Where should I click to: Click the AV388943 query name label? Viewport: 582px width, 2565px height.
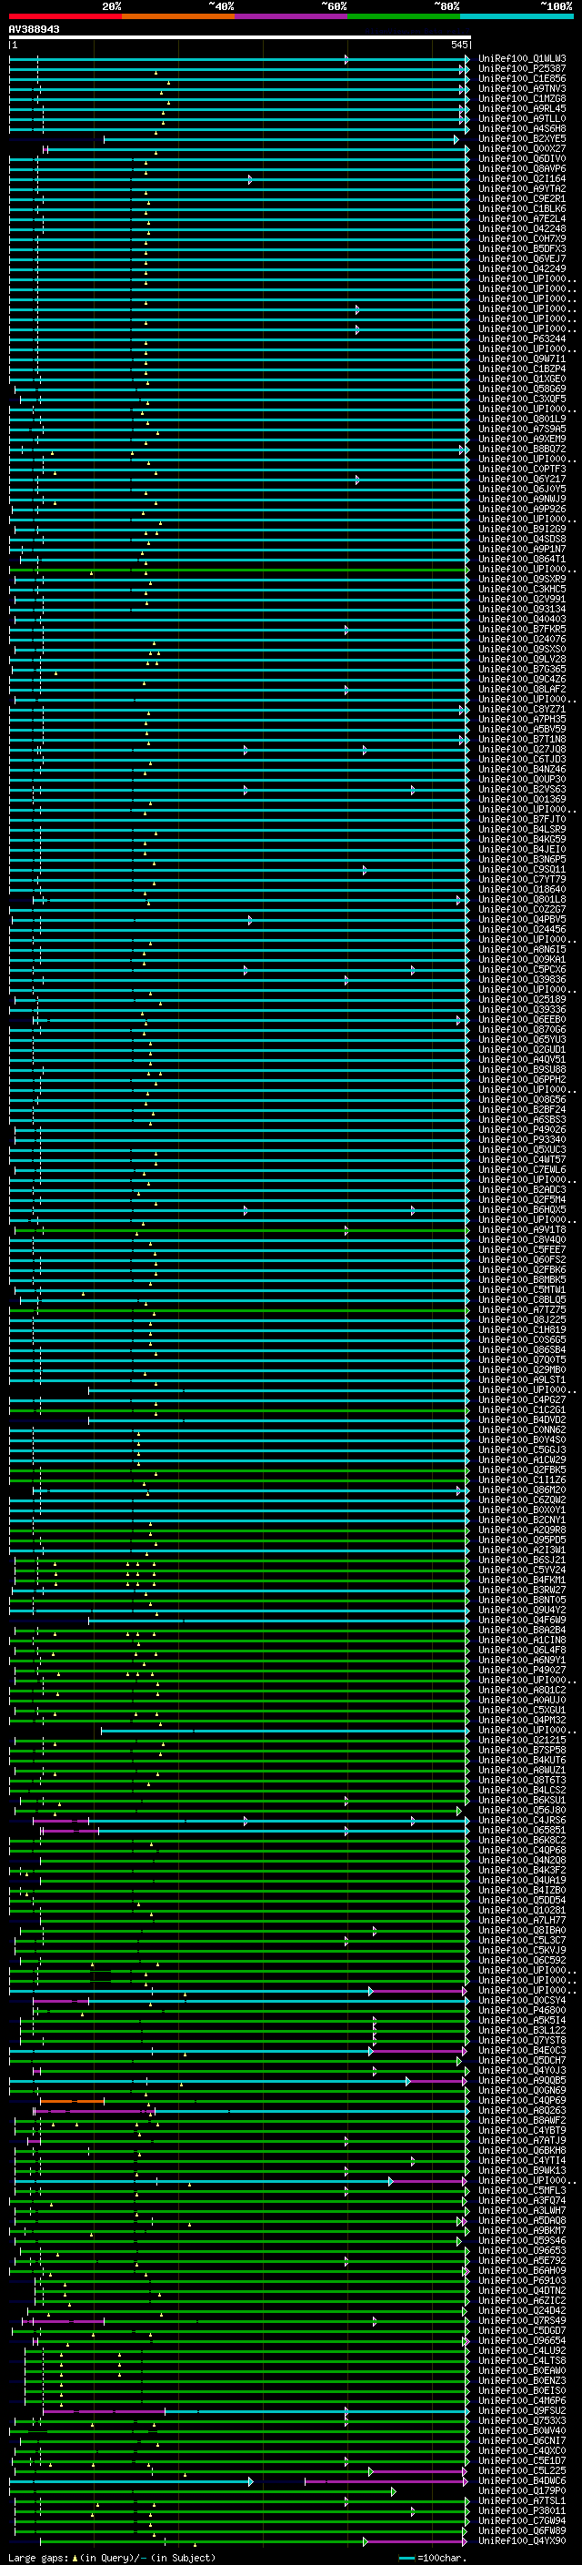[x=34, y=30]
